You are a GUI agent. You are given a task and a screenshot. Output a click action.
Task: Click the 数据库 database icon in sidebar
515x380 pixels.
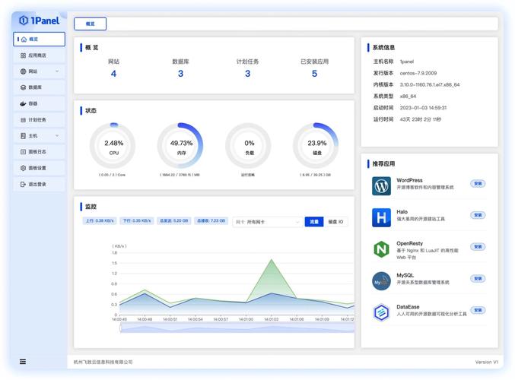23,87
